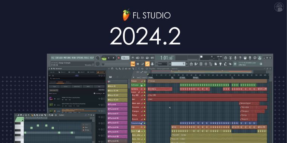The image size is (287, 143).
Task: Add a new pattern with the plus button
Action: click(x=187, y=64)
